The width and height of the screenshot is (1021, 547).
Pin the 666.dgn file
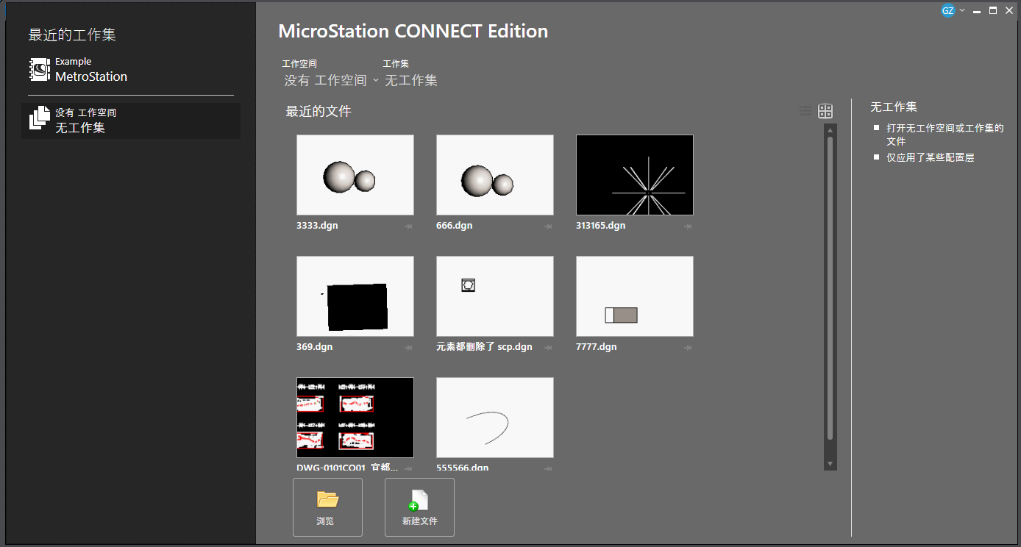[548, 226]
